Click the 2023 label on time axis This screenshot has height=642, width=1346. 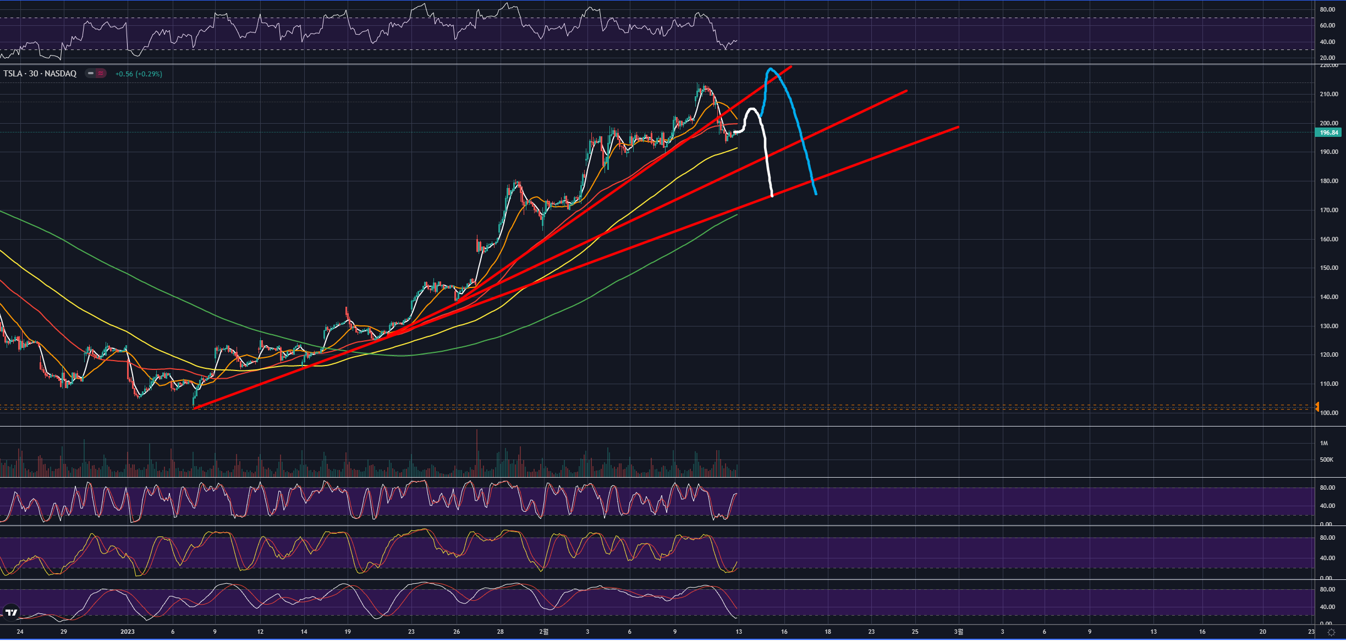point(127,632)
